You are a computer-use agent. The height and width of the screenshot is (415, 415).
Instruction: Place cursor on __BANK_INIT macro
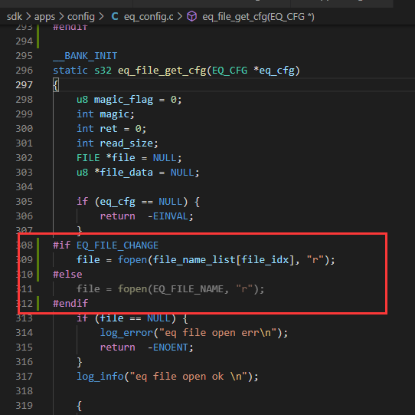point(85,56)
